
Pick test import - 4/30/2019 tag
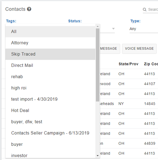(50, 99)
